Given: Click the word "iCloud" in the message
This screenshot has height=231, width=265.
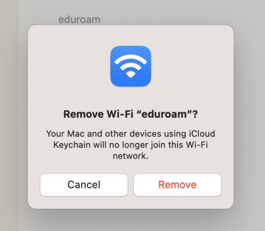Looking at the screenshot, I should pyautogui.click(x=202, y=134).
